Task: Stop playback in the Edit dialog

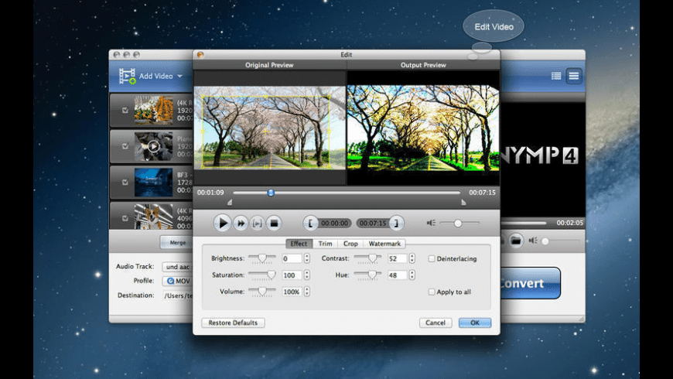Action: (274, 224)
